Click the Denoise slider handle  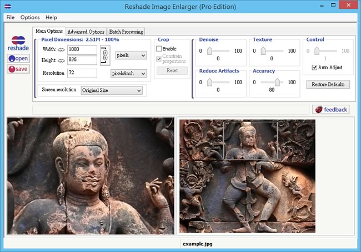pyautogui.click(x=210, y=51)
